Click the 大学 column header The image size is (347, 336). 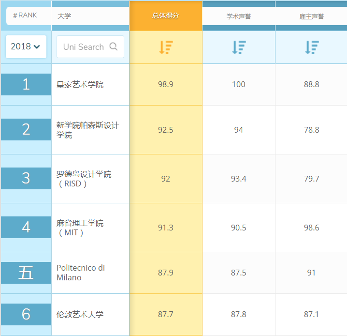point(64,16)
